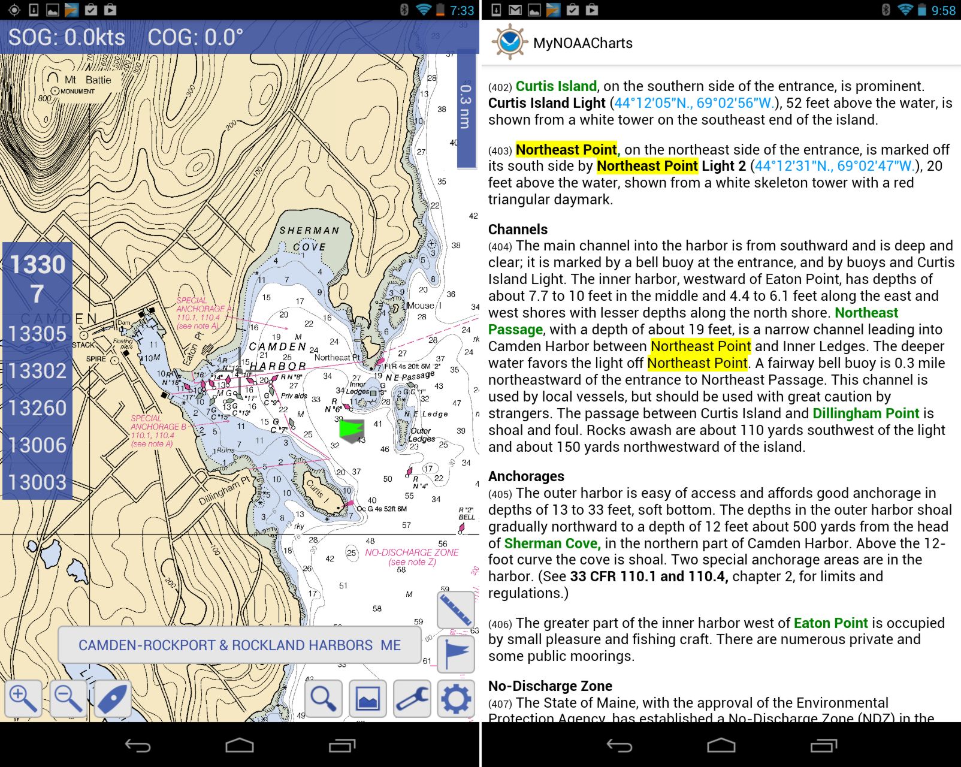Open the Eaton Point green link

coord(831,623)
